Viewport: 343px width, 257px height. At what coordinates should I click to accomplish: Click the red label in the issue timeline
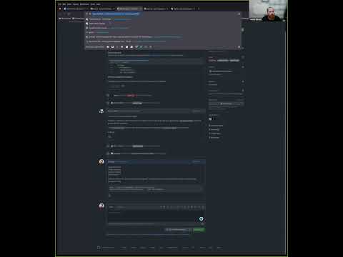coord(131,96)
